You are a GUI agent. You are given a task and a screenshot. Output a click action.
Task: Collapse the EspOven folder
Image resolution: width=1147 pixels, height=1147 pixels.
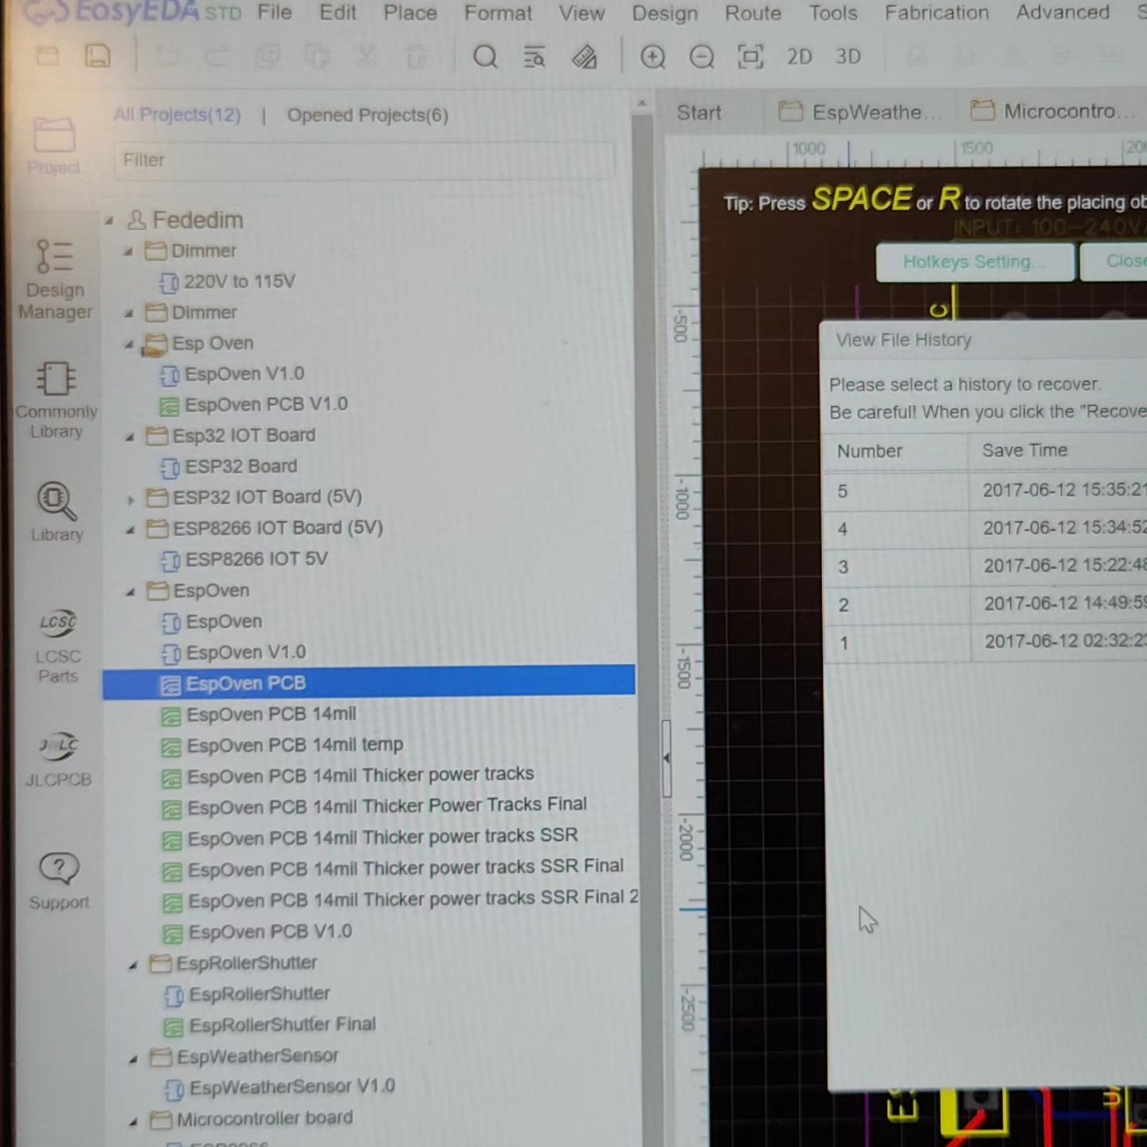[x=131, y=593]
